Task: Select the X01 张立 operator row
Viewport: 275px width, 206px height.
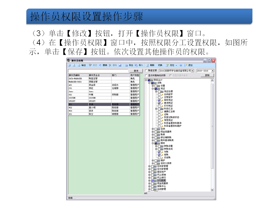Action: [104, 114]
